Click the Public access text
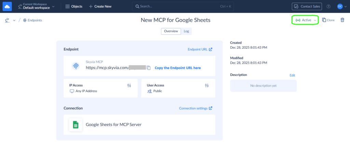The width and height of the screenshot is (350, 145). [x=158, y=91]
